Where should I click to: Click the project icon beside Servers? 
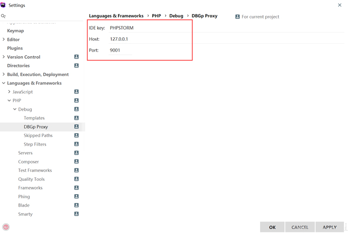pos(77,153)
